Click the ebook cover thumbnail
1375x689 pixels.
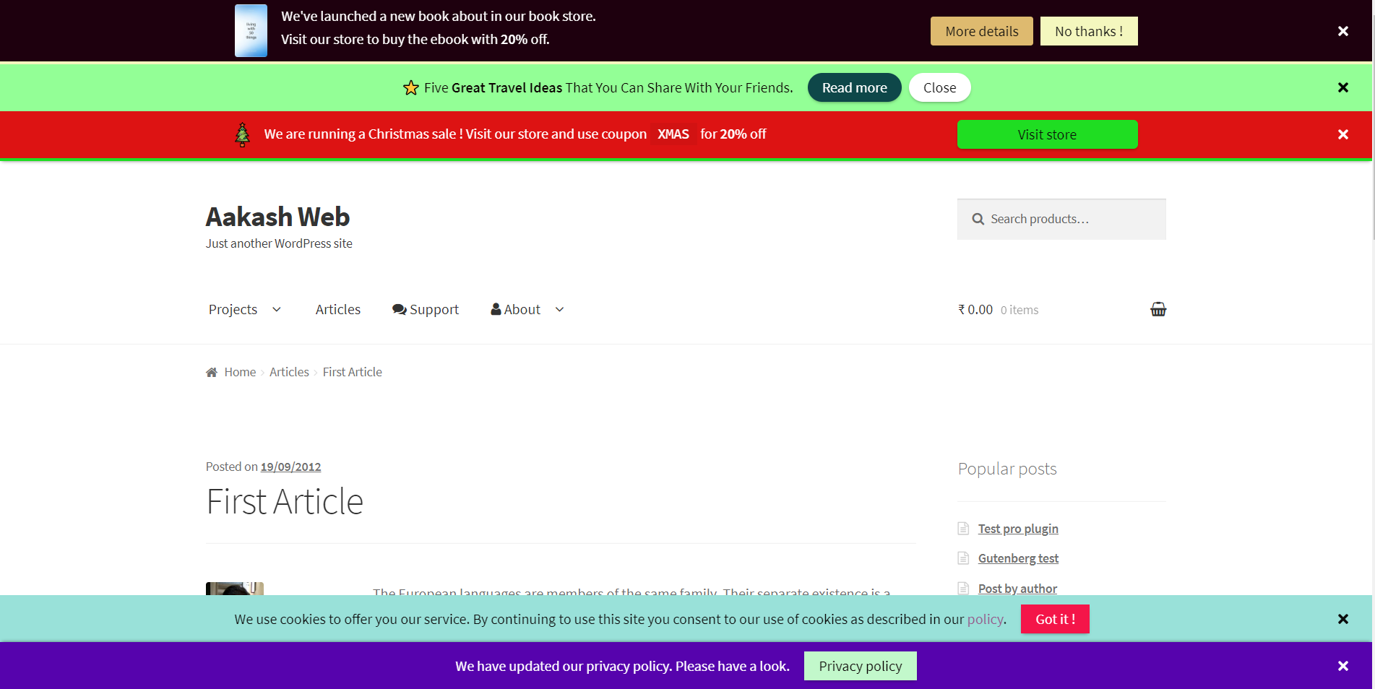coord(251,31)
